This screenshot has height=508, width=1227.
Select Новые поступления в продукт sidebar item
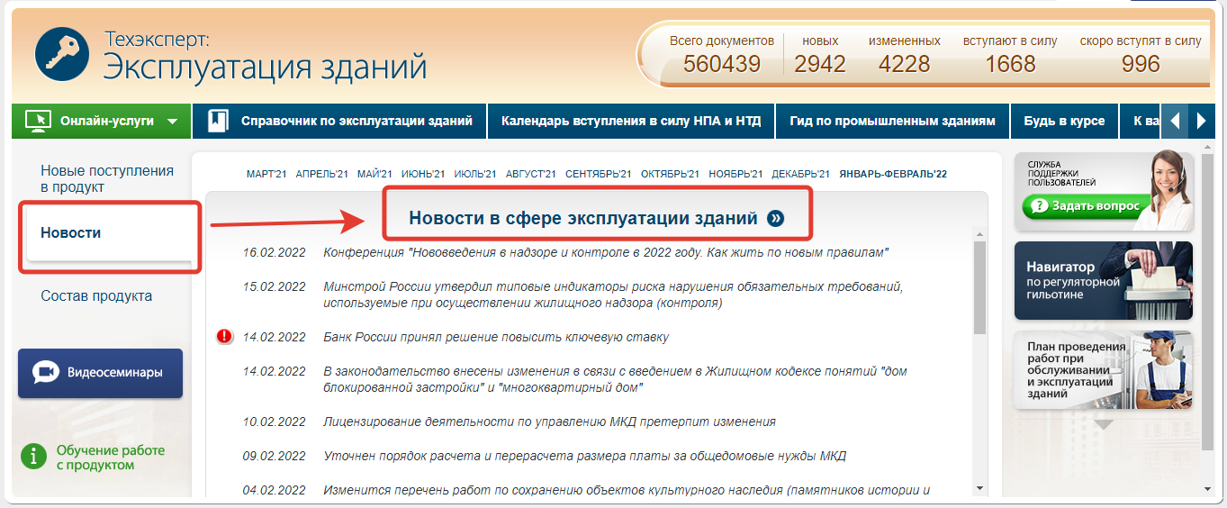click(x=107, y=178)
